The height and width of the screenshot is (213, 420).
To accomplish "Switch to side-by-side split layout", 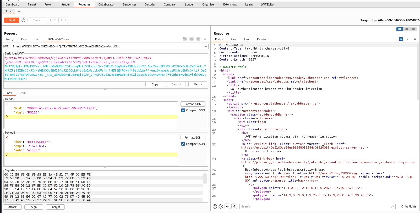I will pos(400,29).
